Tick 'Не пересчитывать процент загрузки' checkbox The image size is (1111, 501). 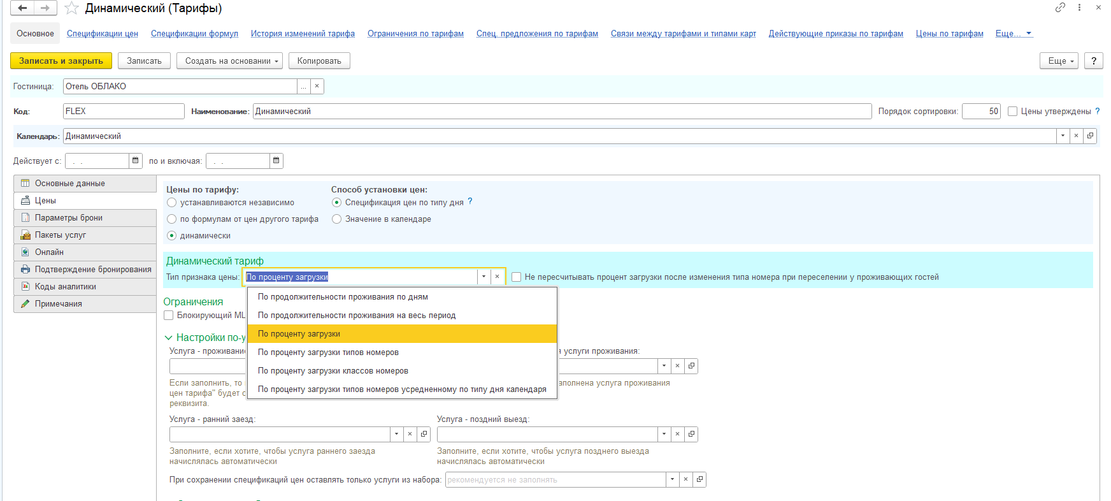coord(516,277)
